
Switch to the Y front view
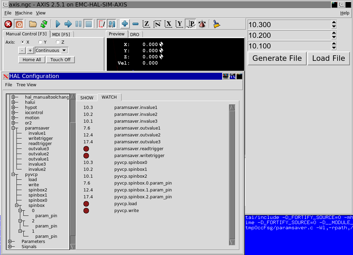click(179, 24)
